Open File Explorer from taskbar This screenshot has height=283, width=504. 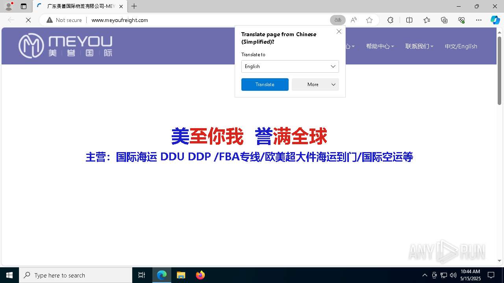click(x=181, y=275)
